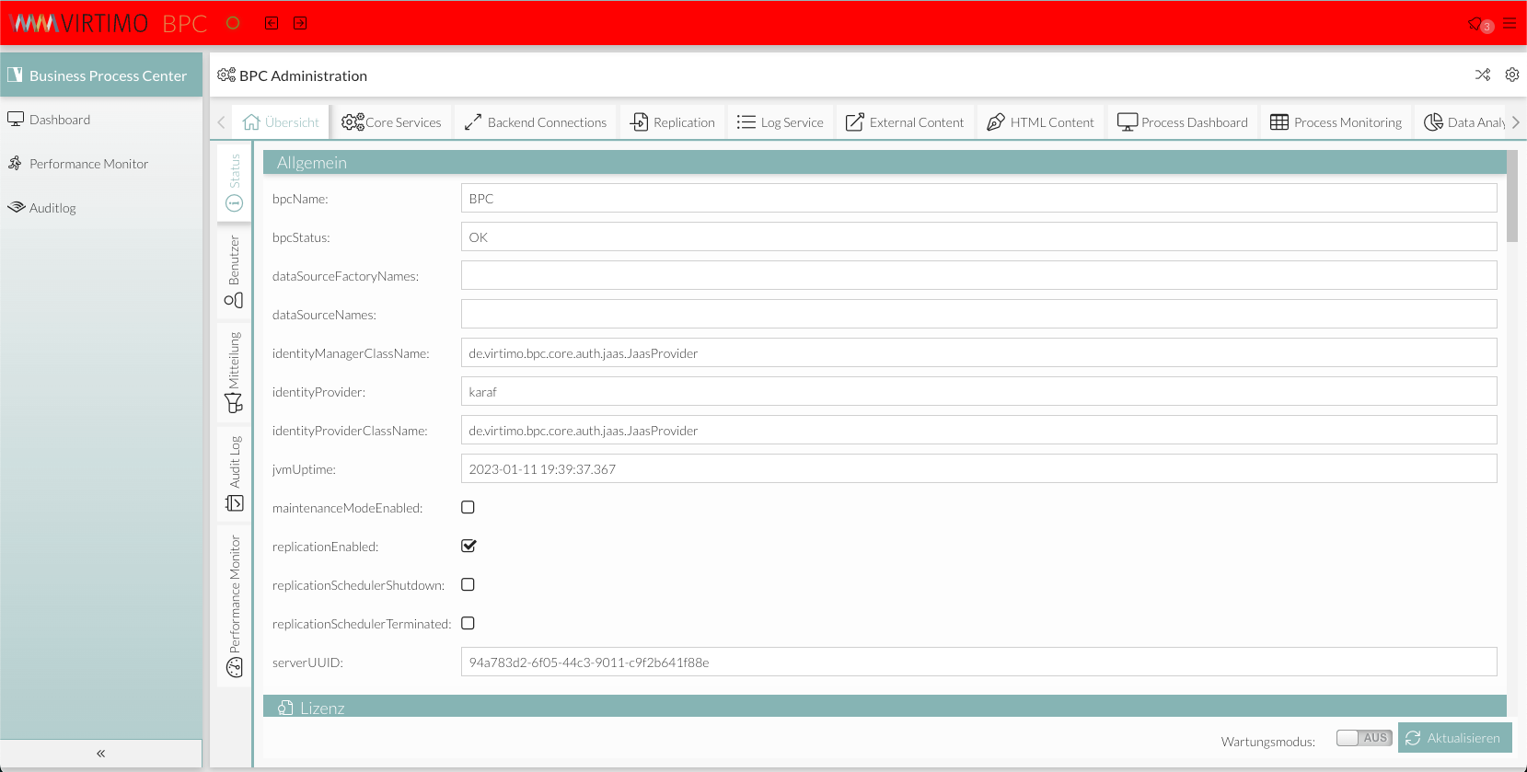Switch to the Core Services tab
The width and height of the screenshot is (1527, 772).
click(391, 122)
